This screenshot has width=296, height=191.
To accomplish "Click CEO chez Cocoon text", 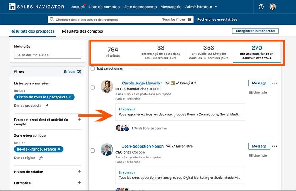I will 130,152.
